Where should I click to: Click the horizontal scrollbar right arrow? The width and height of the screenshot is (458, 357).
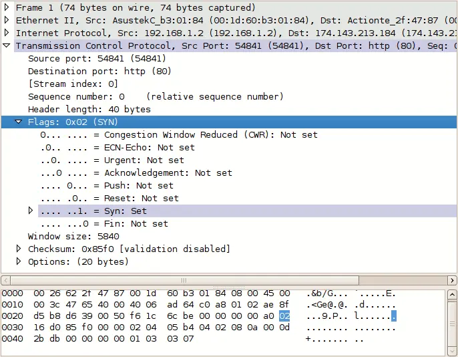click(x=452, y=280)
